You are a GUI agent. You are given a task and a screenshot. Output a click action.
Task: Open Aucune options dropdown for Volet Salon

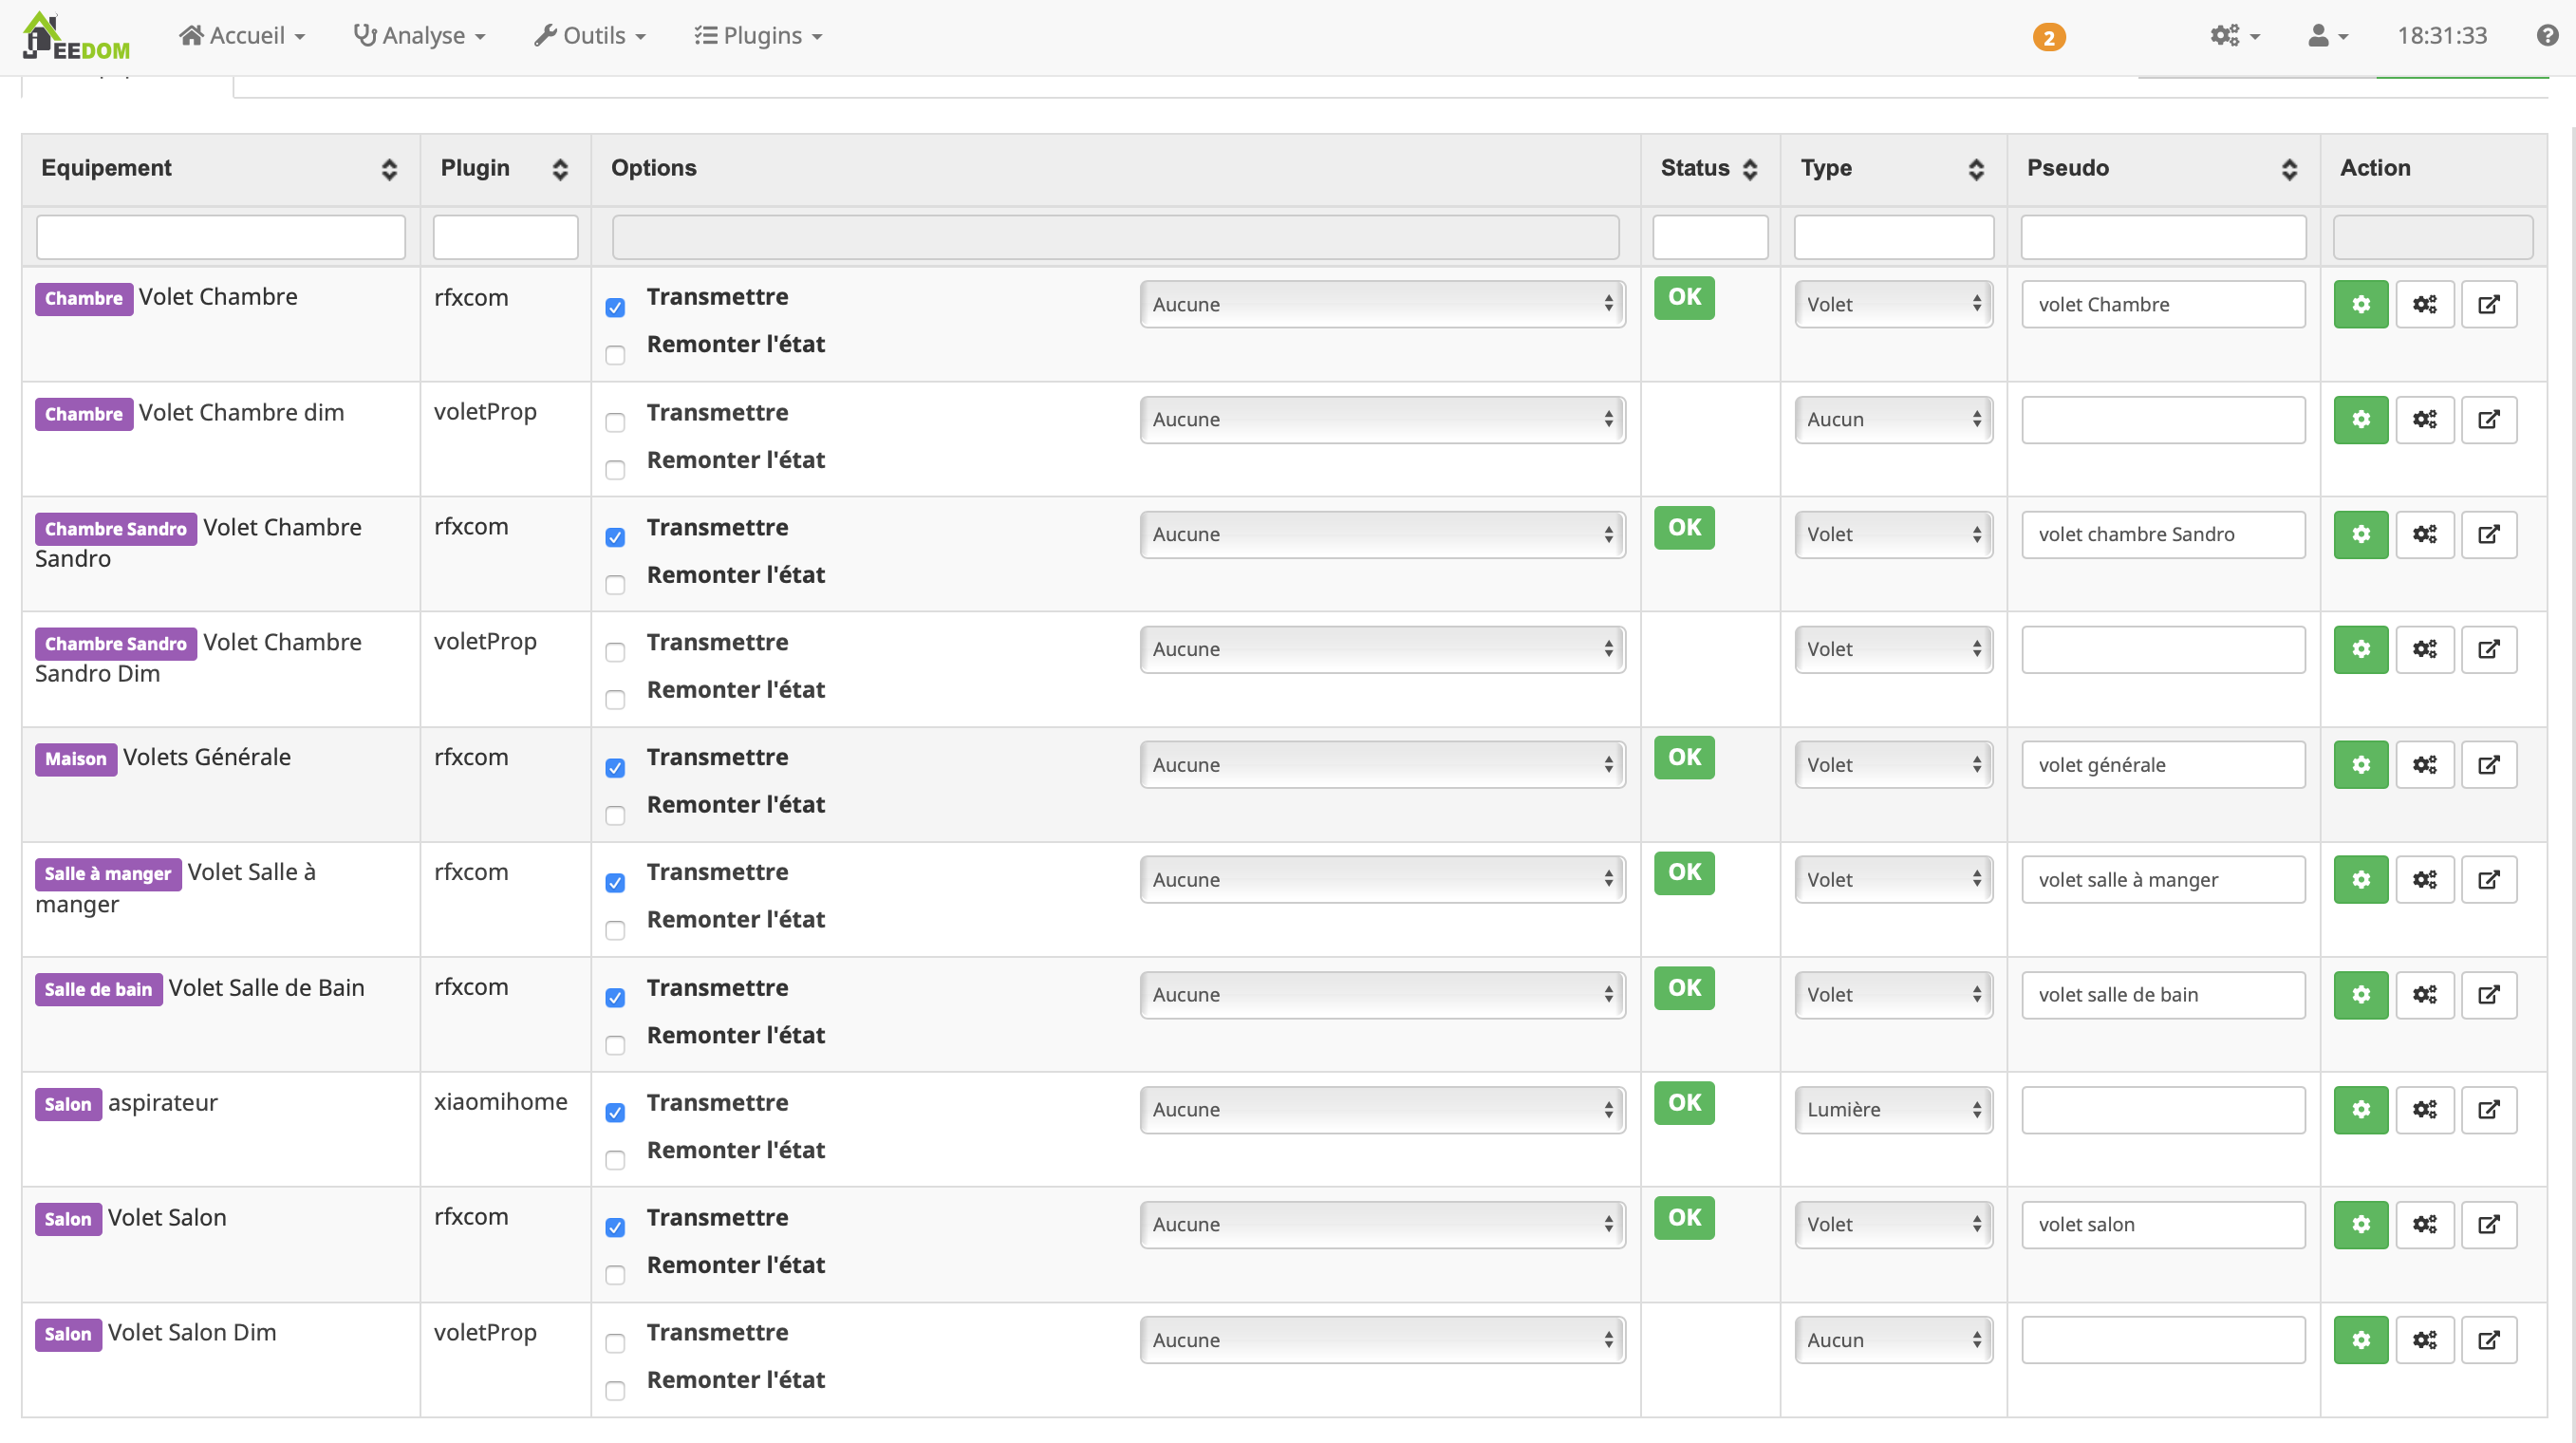[x=1382, y=1225]
